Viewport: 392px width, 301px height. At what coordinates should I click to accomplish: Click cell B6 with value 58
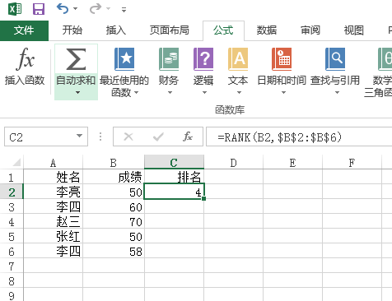pyautogui.click(x=114, y=251)
